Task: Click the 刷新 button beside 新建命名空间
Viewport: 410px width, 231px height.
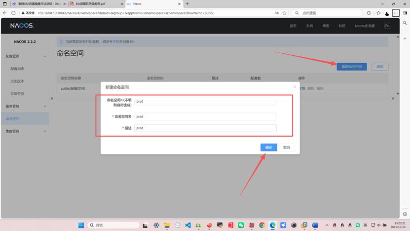Action: (380, 67)
